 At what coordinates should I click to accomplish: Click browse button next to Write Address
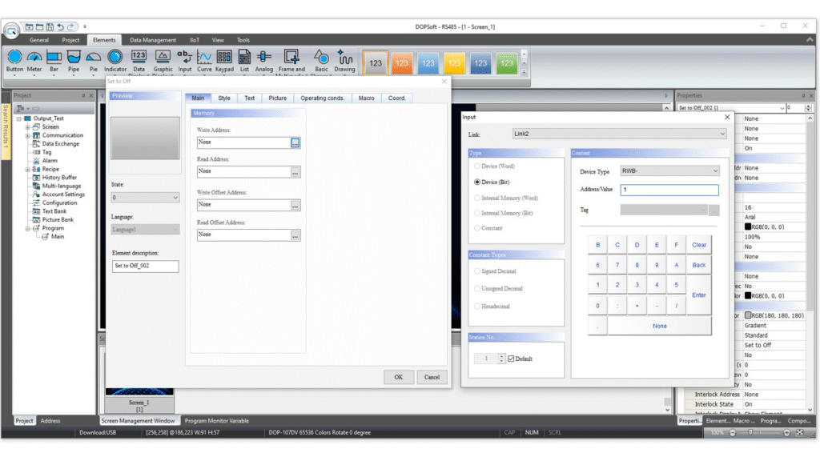click(295, 142)
